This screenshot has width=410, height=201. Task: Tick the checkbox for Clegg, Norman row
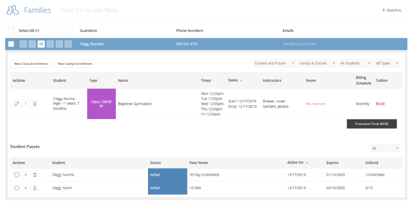(11, 44)
